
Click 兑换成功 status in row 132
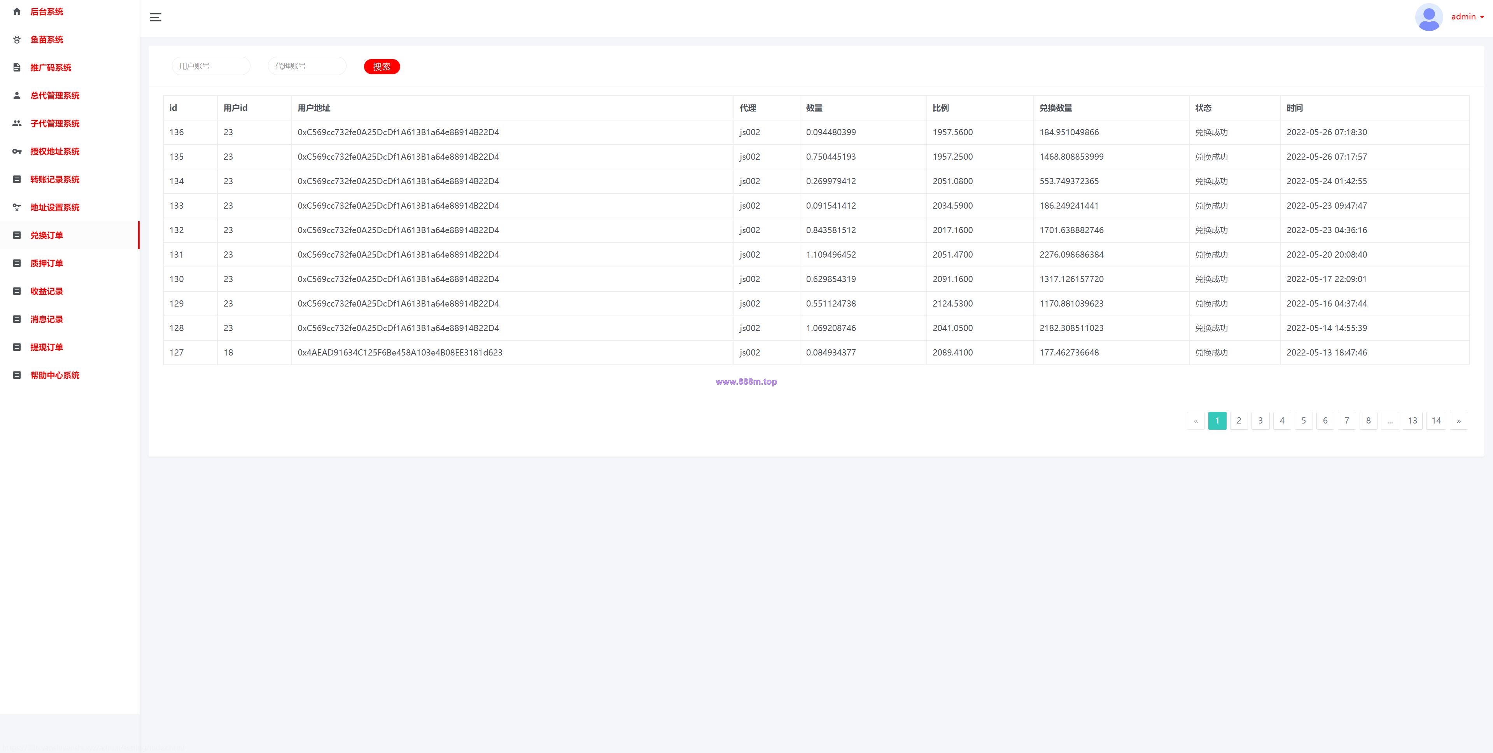pos(1211,230)
